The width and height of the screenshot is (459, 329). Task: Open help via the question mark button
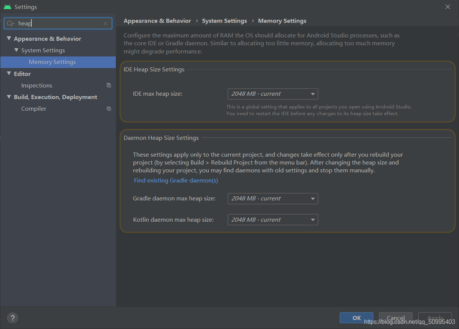pyautogui.click(x=12, y=318)
